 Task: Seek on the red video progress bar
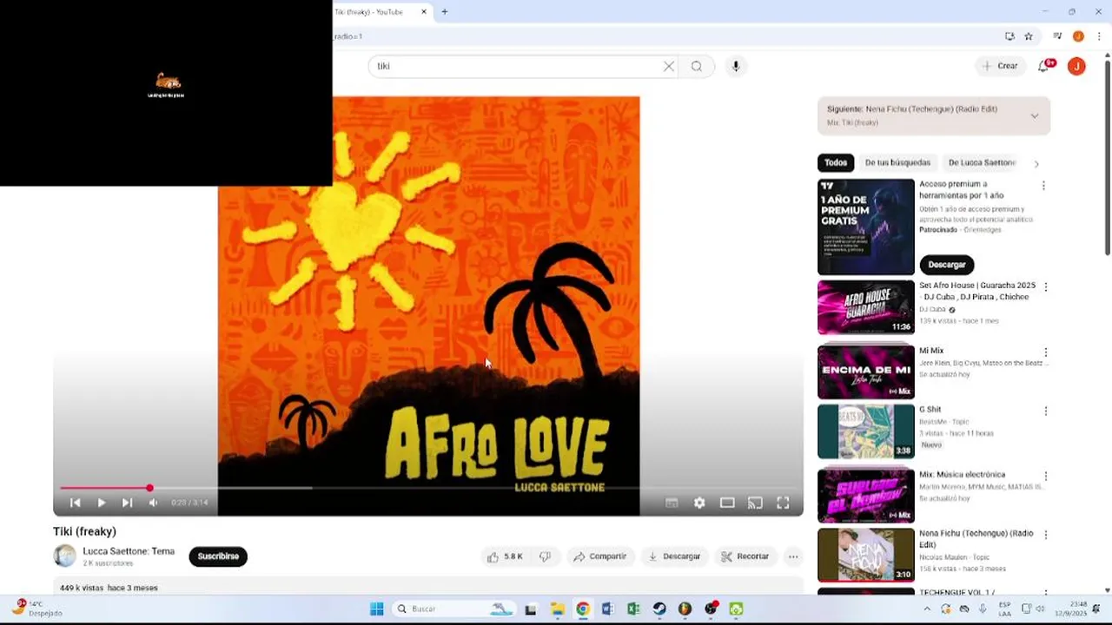click(x=428, y=488)
